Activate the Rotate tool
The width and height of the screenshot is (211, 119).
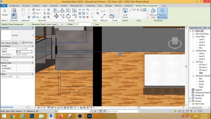coord(68,16)
